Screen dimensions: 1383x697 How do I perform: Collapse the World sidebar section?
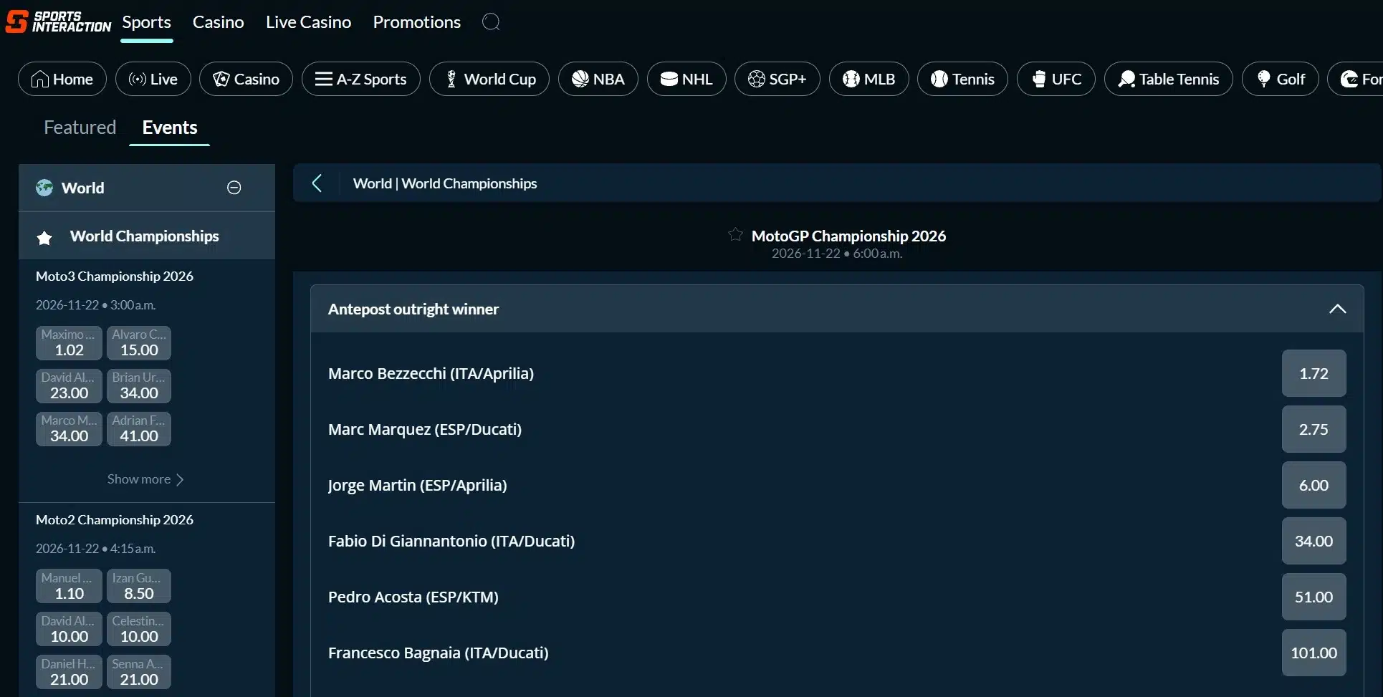click(x=234, y=188)
